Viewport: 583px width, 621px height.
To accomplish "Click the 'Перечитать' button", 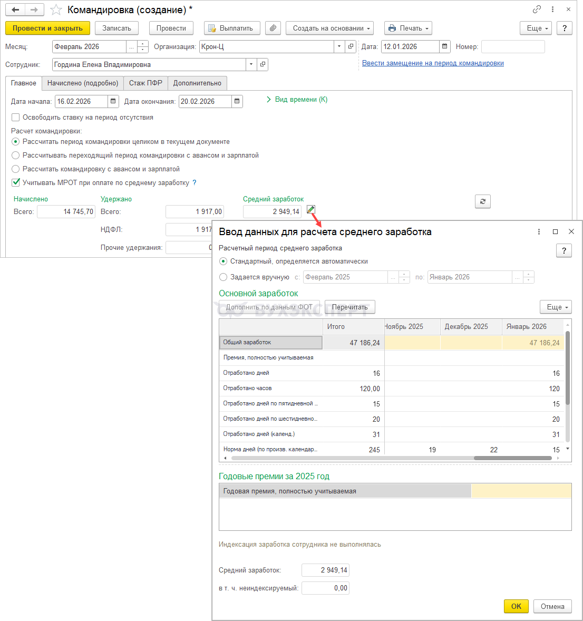I will pyautogui.click(x=349, y=307).
